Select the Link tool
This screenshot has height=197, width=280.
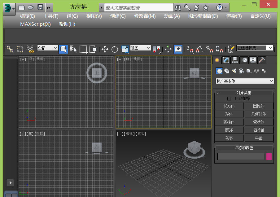10,49
